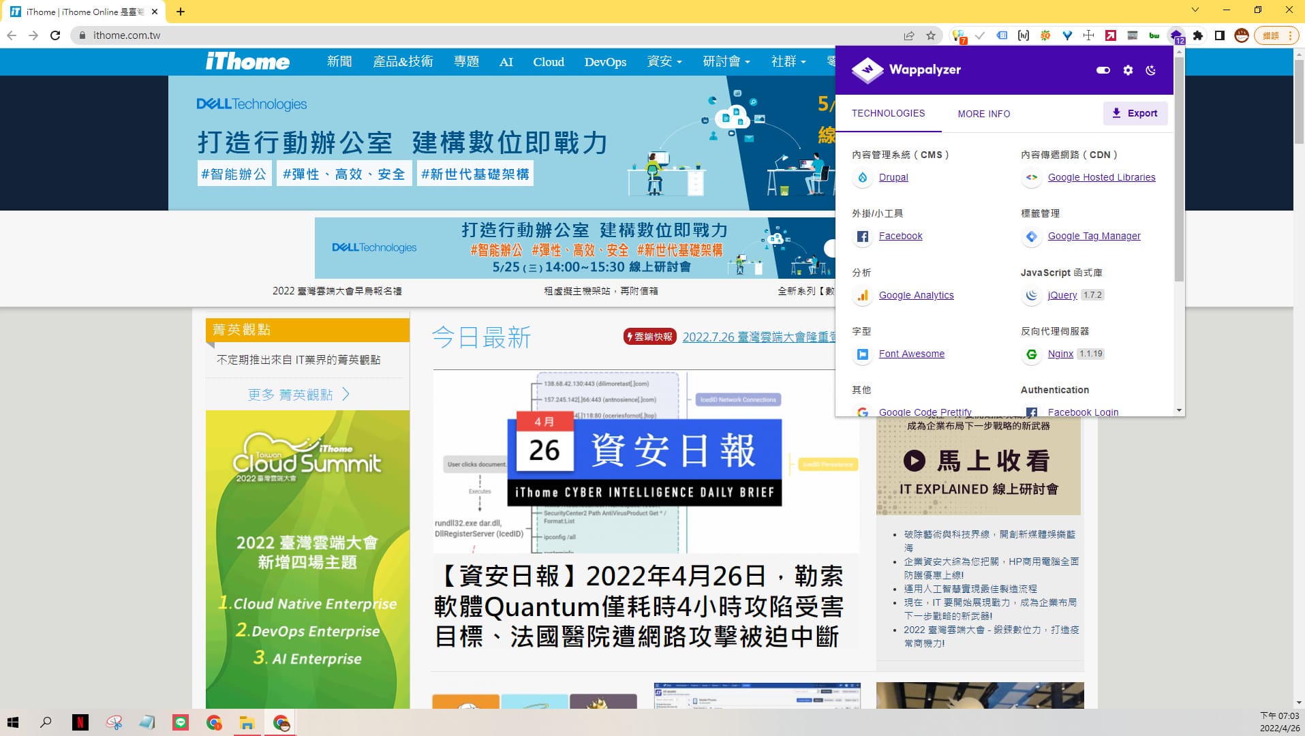
Task: Go back to previous page
Action: [x=12, y=35]
